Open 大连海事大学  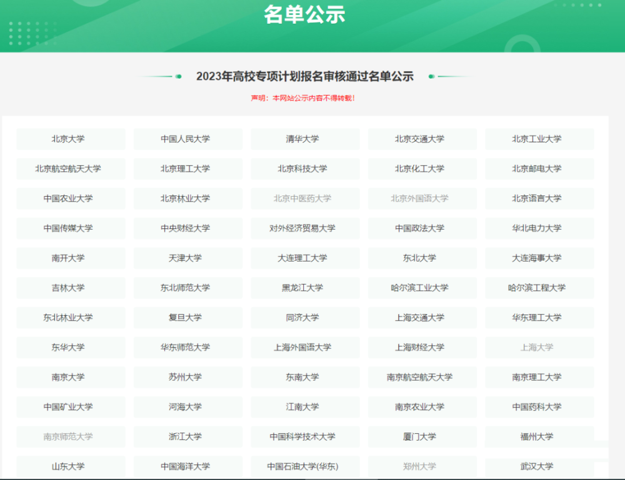point(540,258)
